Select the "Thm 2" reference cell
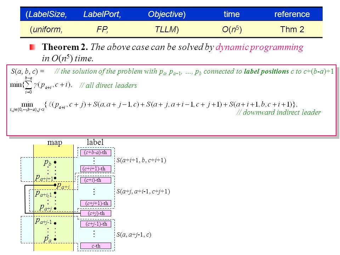The image size is (340, 255). click(292, 29)
